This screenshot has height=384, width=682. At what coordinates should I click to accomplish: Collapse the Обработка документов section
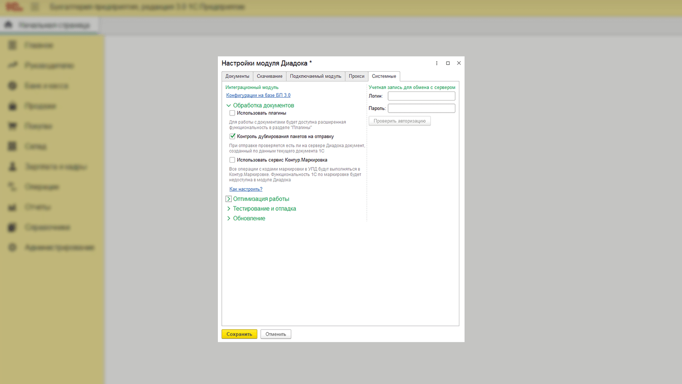(229, 105)
